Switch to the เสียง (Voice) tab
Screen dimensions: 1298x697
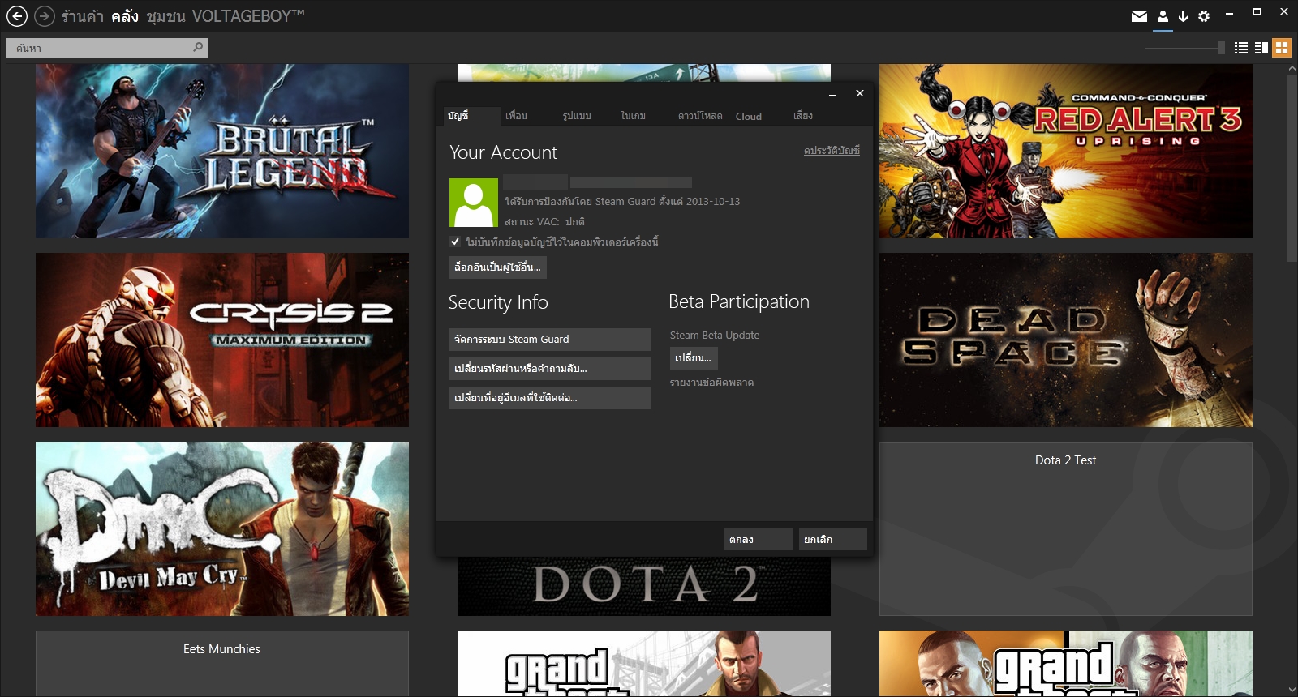point(803,116)
